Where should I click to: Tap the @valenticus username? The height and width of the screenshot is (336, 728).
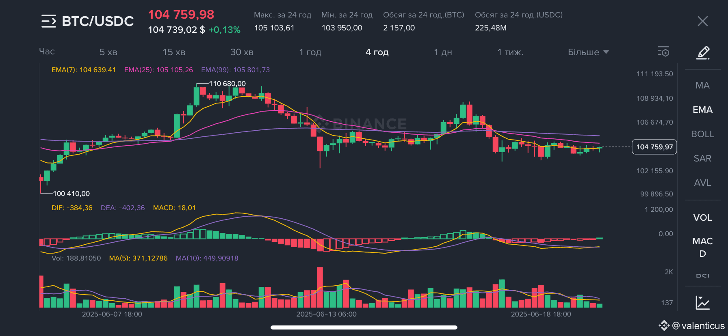click(698, 325)
